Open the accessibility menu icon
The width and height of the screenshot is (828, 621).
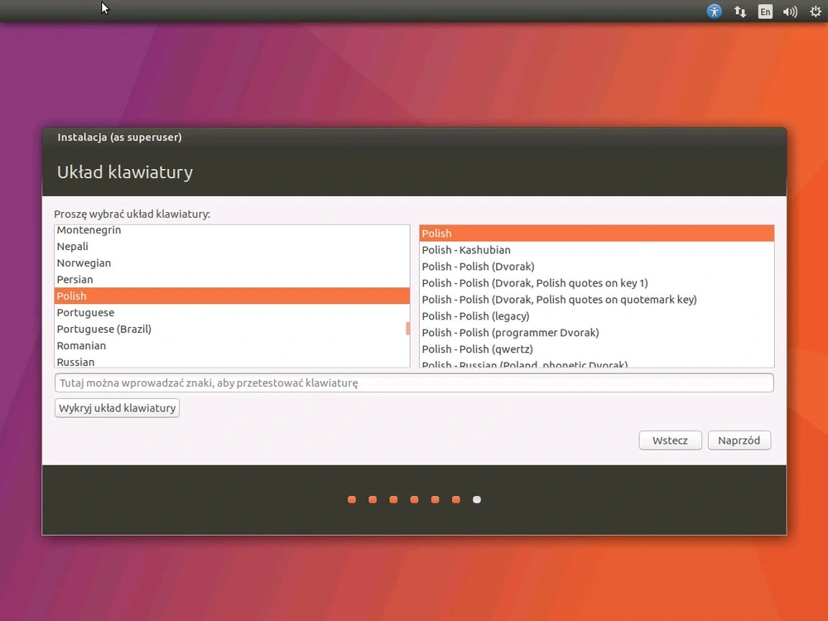click(x=714, y=11)
